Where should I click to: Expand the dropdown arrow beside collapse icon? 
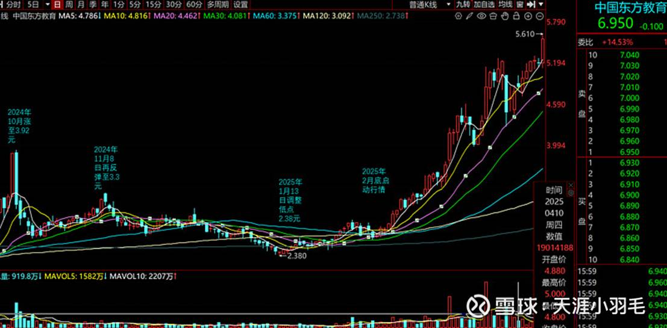coord(540,5)
